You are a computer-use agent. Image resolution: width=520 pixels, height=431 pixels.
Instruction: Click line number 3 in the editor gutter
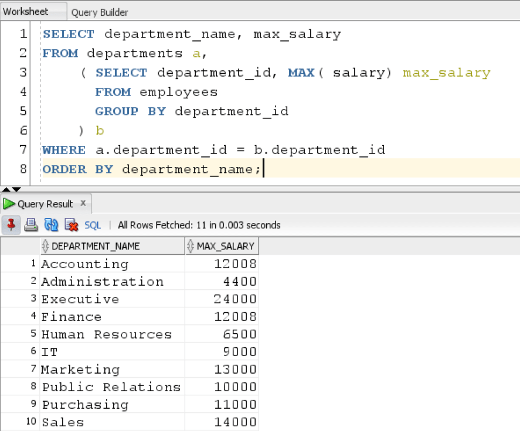pyautogui.click(x=22, y=73)
